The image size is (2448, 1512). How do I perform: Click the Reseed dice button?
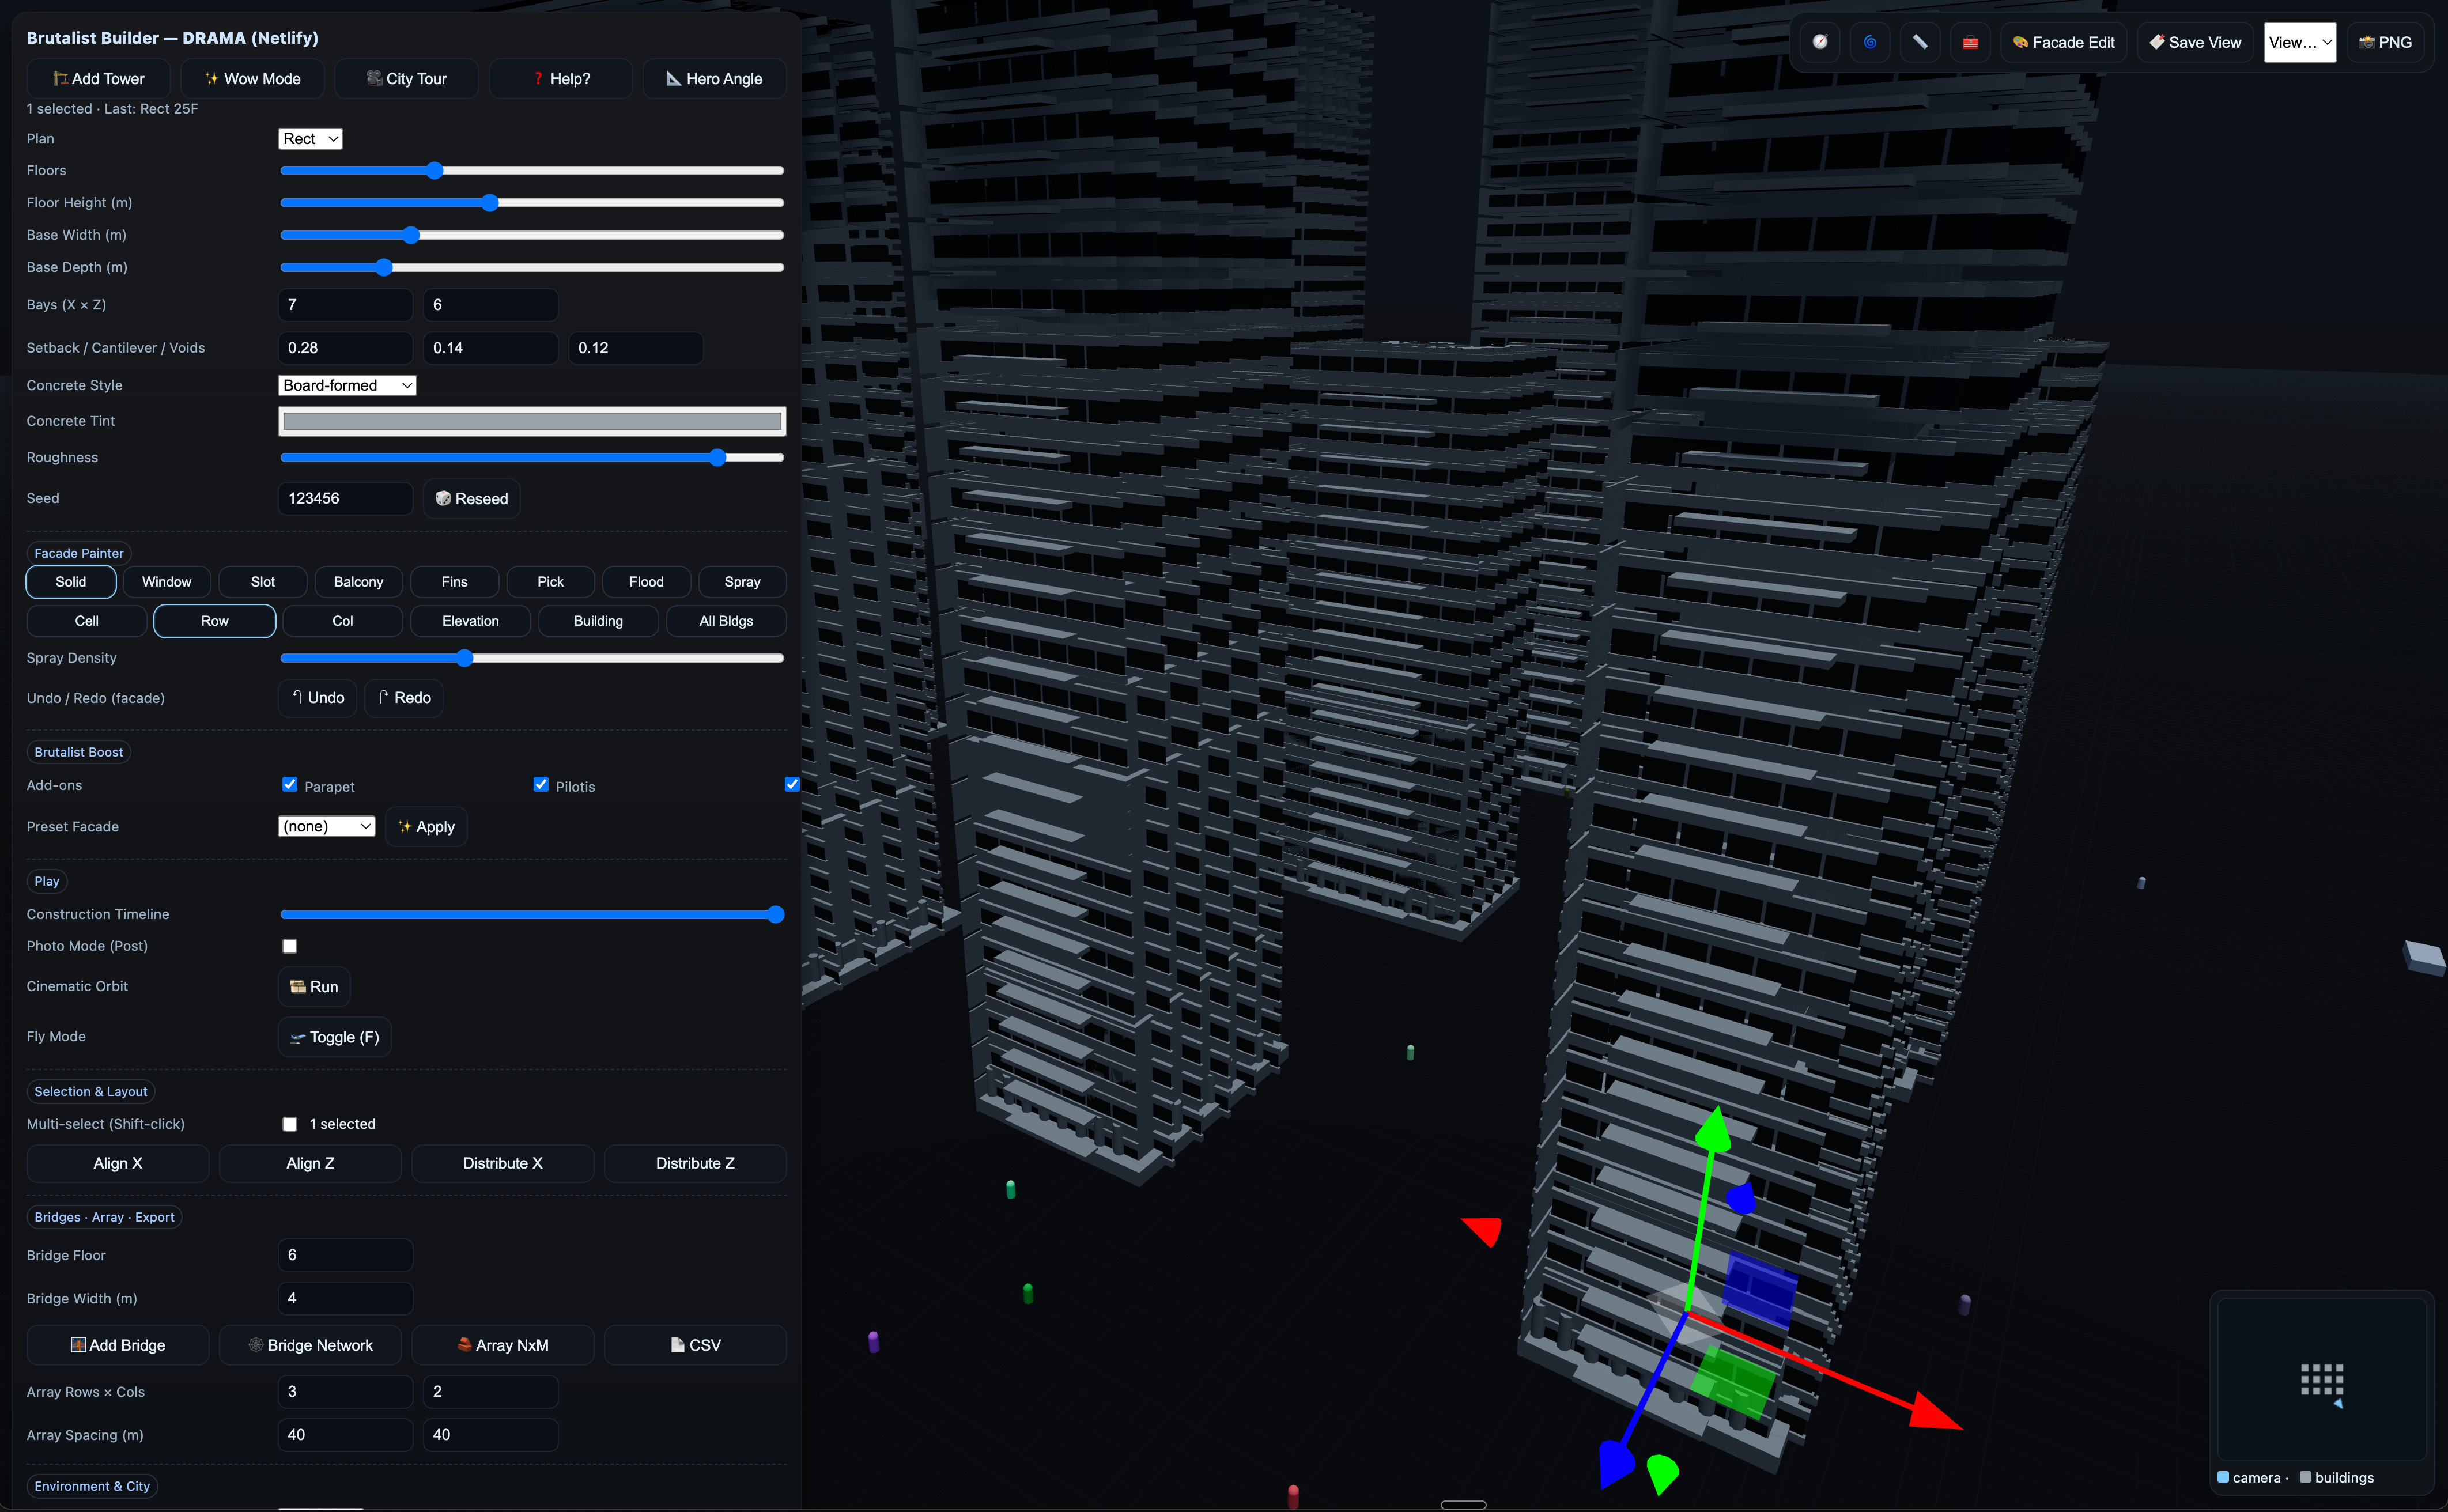coord(472,499)
